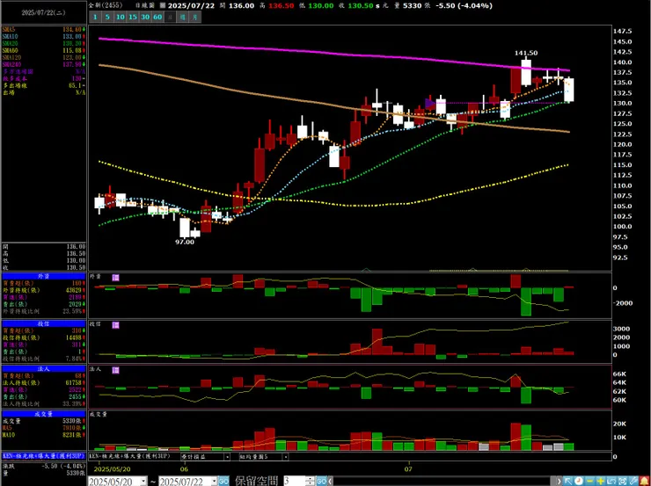Screen dimensions: 651x486
Task: Switch to 30-minute timeframe
Action: 145,17
